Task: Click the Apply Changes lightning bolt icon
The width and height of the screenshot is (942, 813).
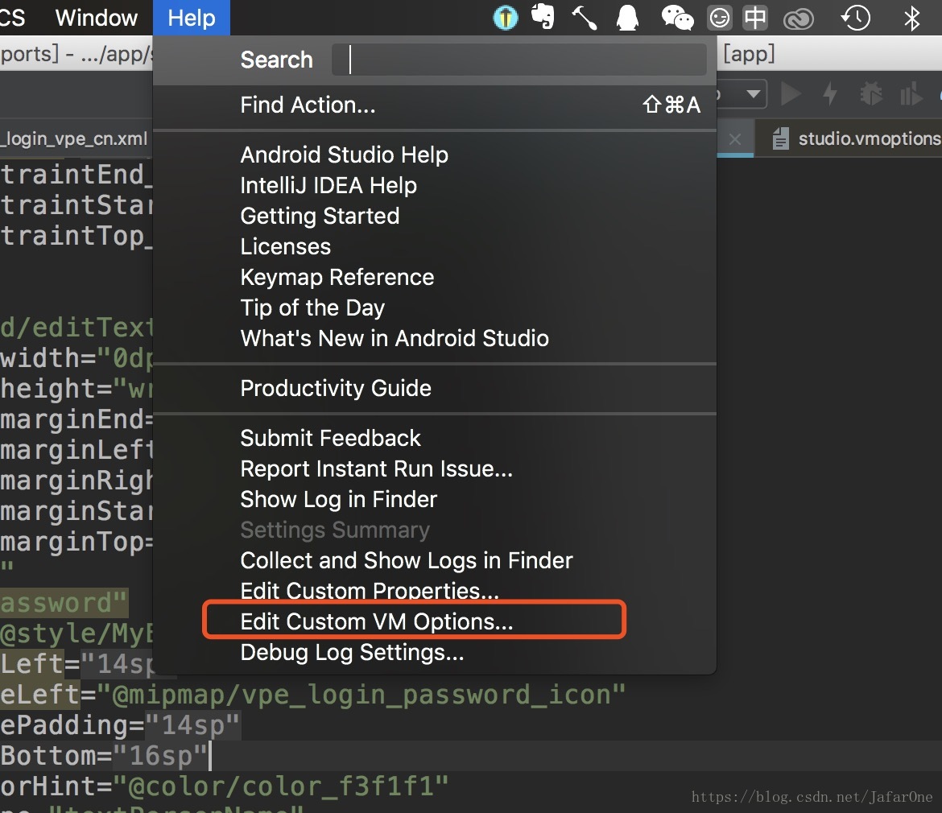Action: tap(829, 94)
